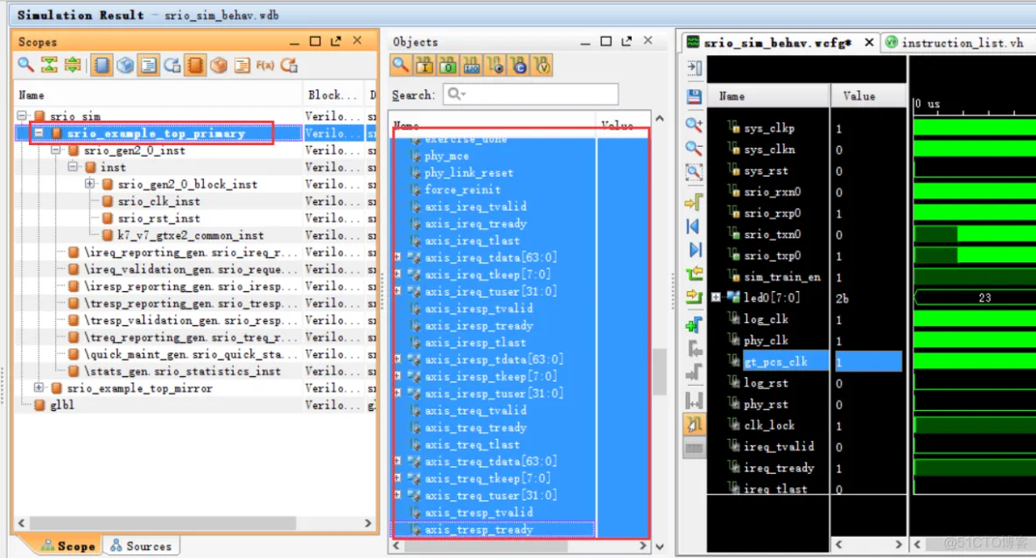The image size is (1036, 558).
Task: Toggle the F(x) function scope filter
Action: [265, 65]
